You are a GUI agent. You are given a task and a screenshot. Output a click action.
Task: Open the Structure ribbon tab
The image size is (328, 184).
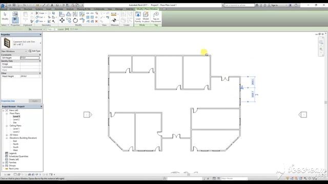[28, 9]
